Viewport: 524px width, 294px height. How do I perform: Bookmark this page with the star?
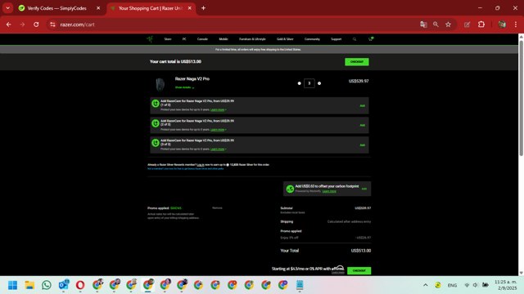pyautogui.click(x=448, y=24)
